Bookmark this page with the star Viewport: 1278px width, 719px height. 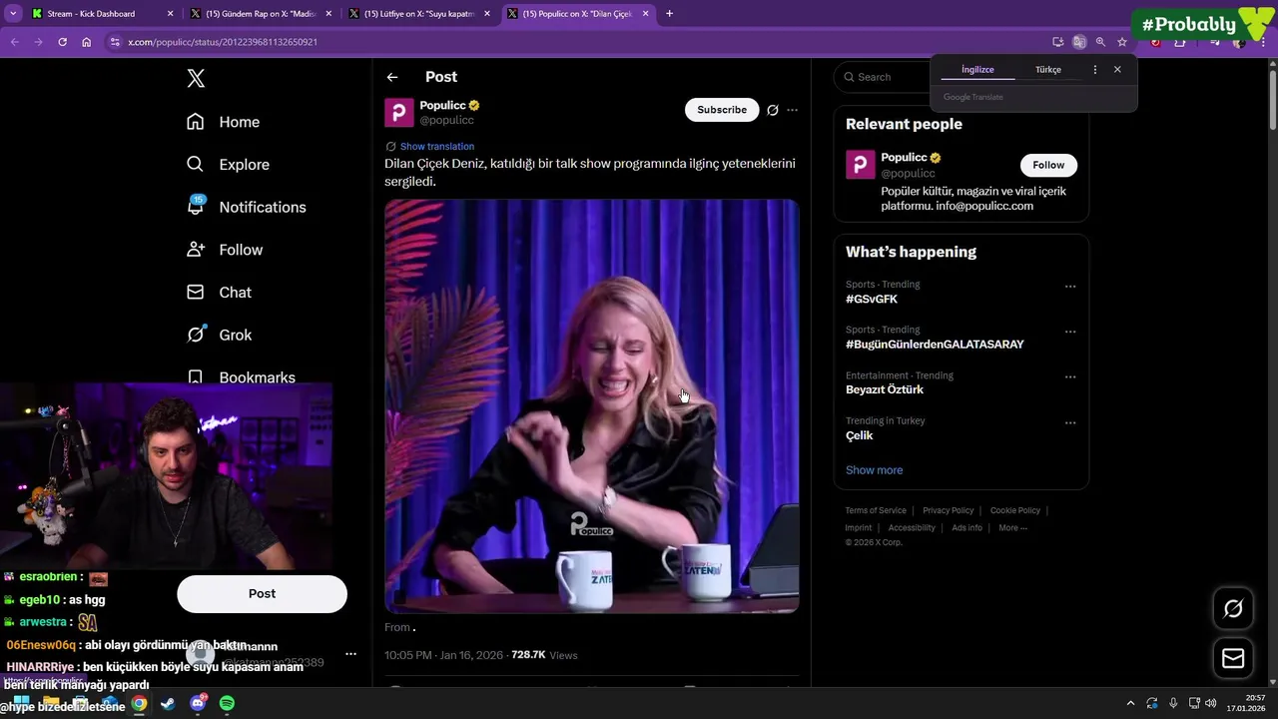1122,42
